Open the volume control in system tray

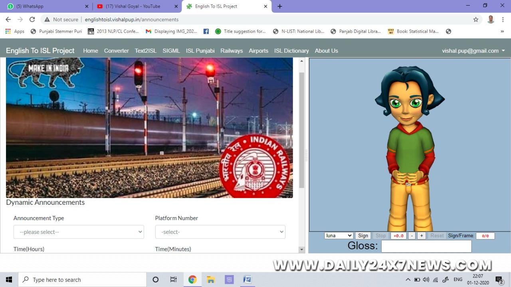point(426,279)
